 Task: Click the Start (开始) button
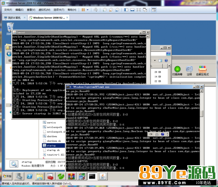(7, 176)
